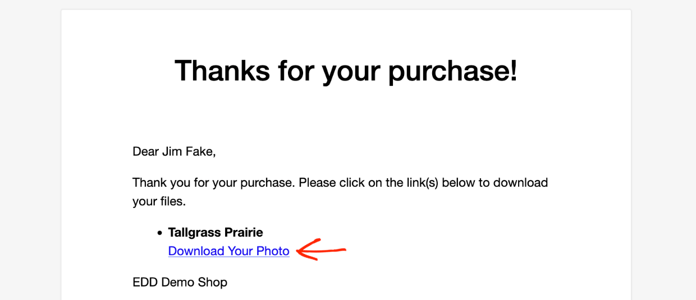The image size is (696, 300).
Task: Click the EDD Demo Shop signature text
Action: (180, 282)
